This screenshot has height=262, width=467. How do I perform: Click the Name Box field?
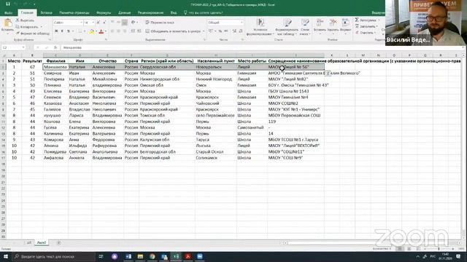click(13, 47)
